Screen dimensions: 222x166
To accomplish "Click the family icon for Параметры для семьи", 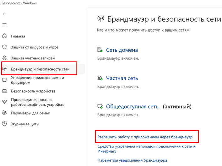I will 4,113.
